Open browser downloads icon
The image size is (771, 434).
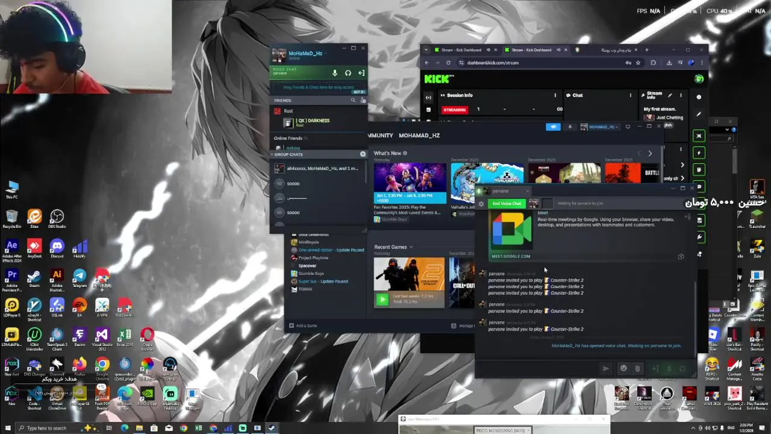[x=669, y=63]
